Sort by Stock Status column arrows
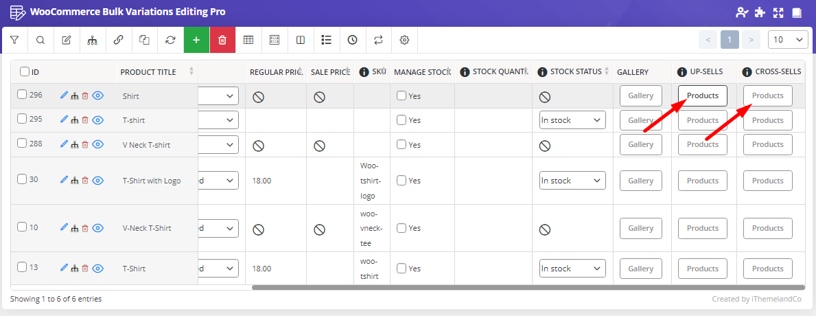The width and height of the screenshot is (816, 316). point(606,71)
